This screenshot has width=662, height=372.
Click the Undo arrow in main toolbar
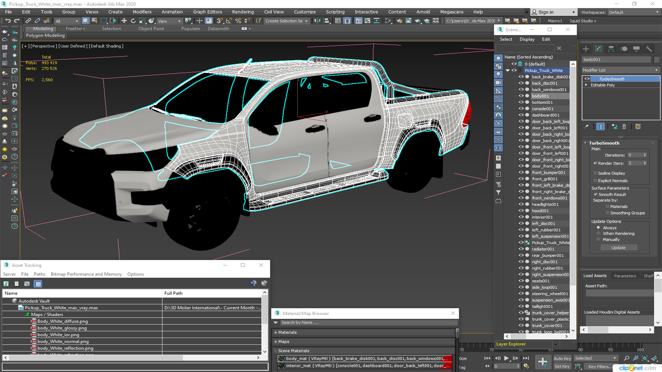8,21
